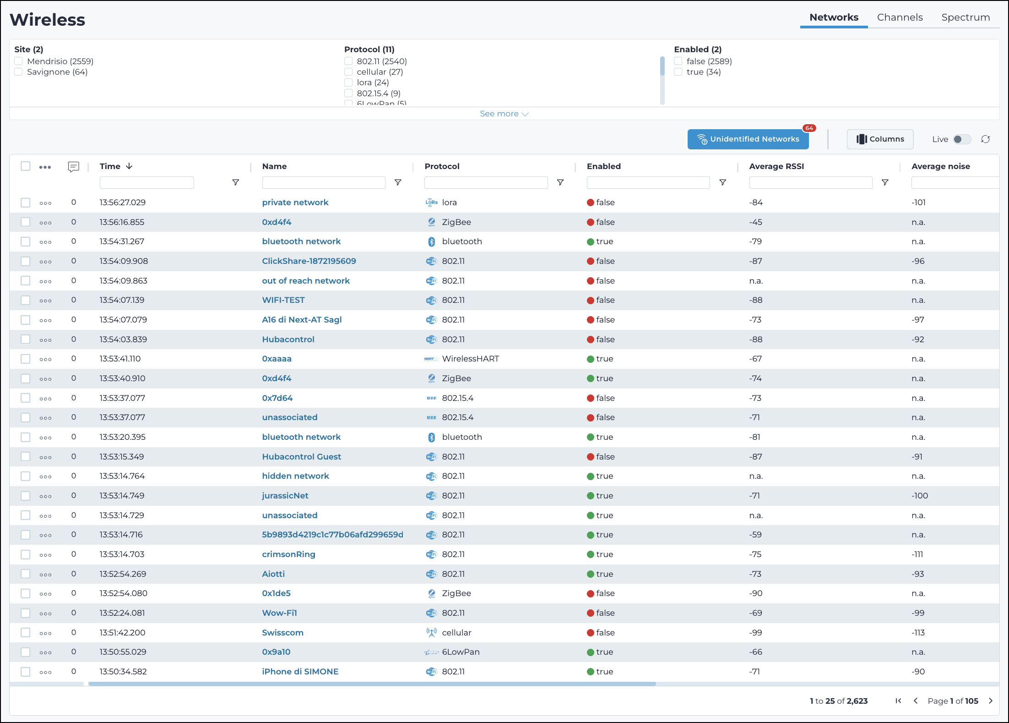Click the table horizontal scrollbar
The width and height of the screenshot is (1009, 723).
(x=372, y=684)
